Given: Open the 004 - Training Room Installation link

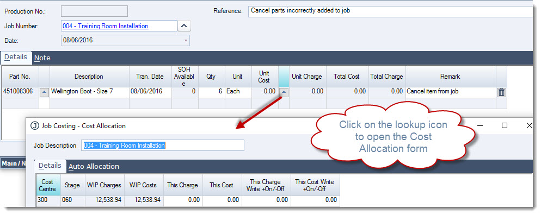Looking at the screenshot, I should (105, 26).
